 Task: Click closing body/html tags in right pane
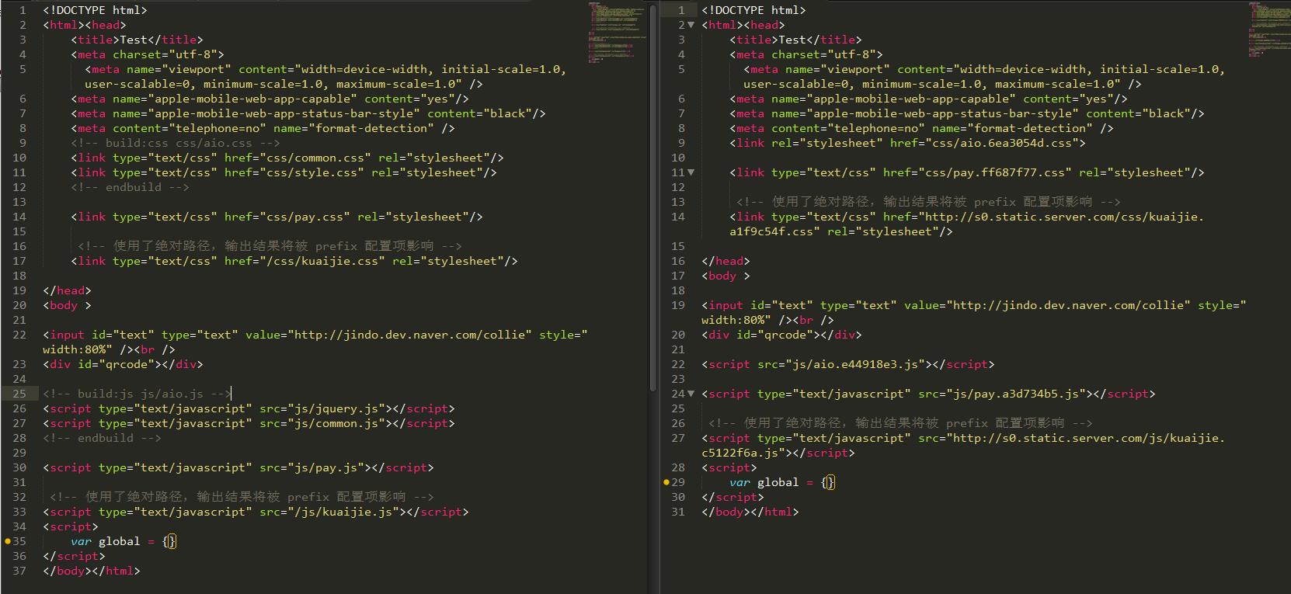[750, 512]
